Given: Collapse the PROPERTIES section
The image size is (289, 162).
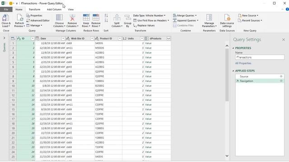Looking at the screenshot, I should click(233, 48).
